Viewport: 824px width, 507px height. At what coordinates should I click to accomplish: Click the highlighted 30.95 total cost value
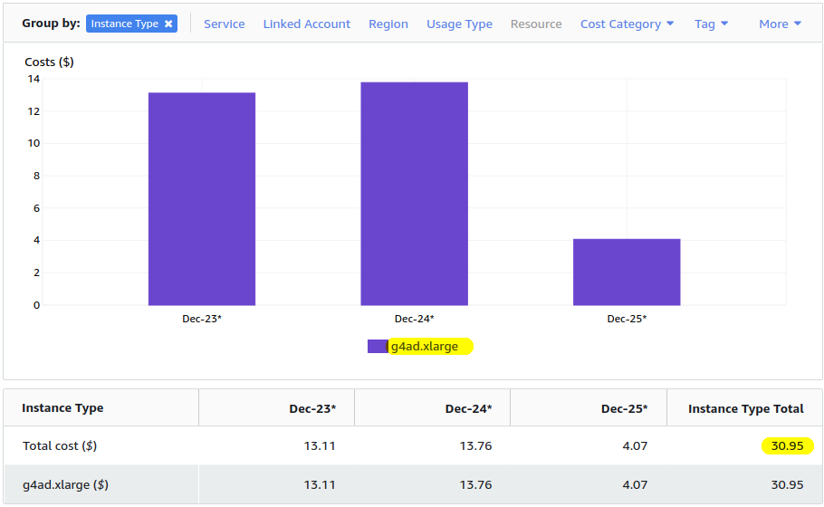click(x=787, y=446)
